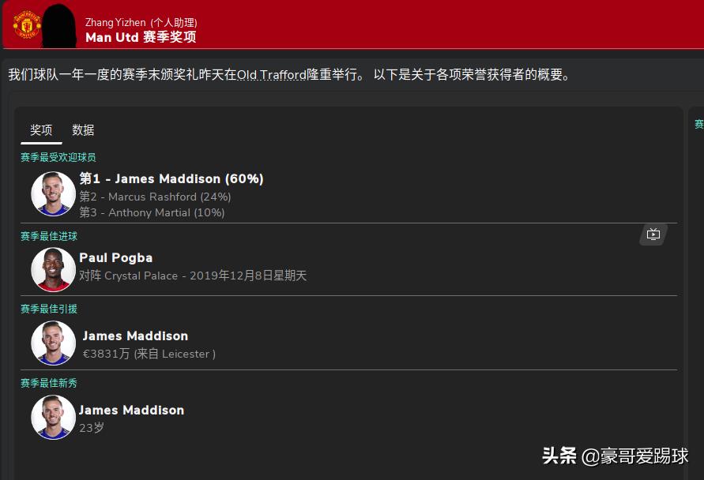Click the 赛季最佳进球 heading

[x=48, y=236]
